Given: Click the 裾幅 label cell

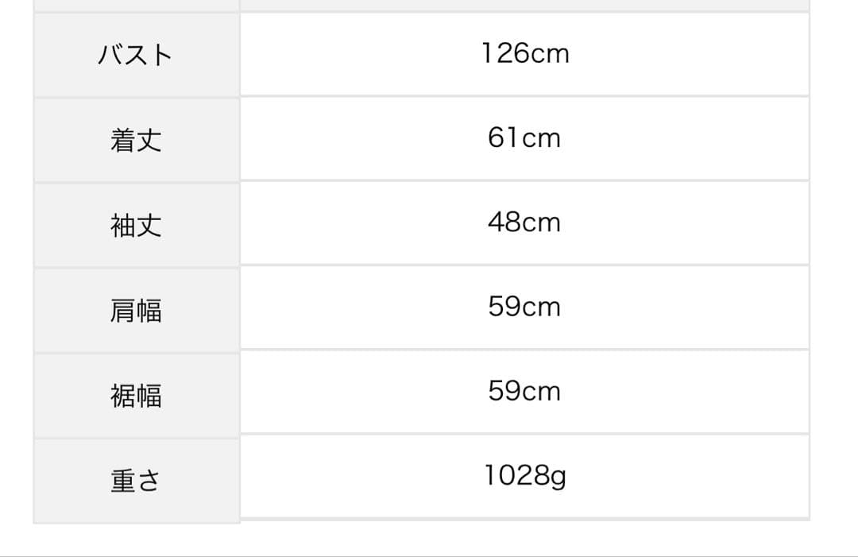Looking at the screenshot, I should pos(136,395).
